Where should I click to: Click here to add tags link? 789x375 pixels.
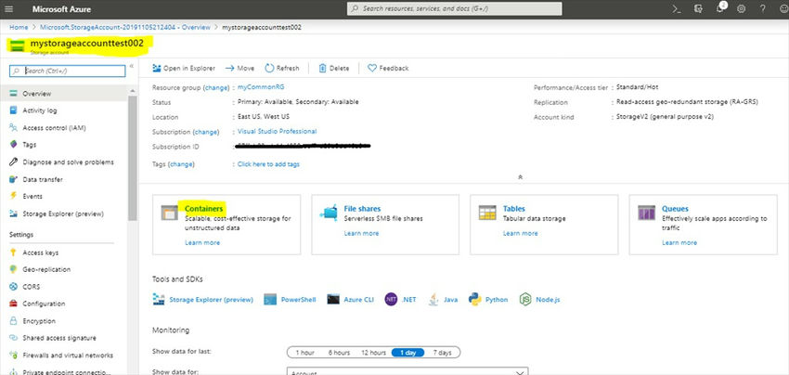[x=268, y=164]
